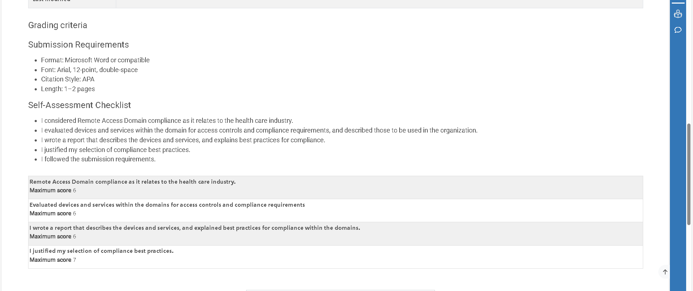693x291 pixels.
Task: Click the followed submission requirements checklist item
Action: (x=98, y=159)
